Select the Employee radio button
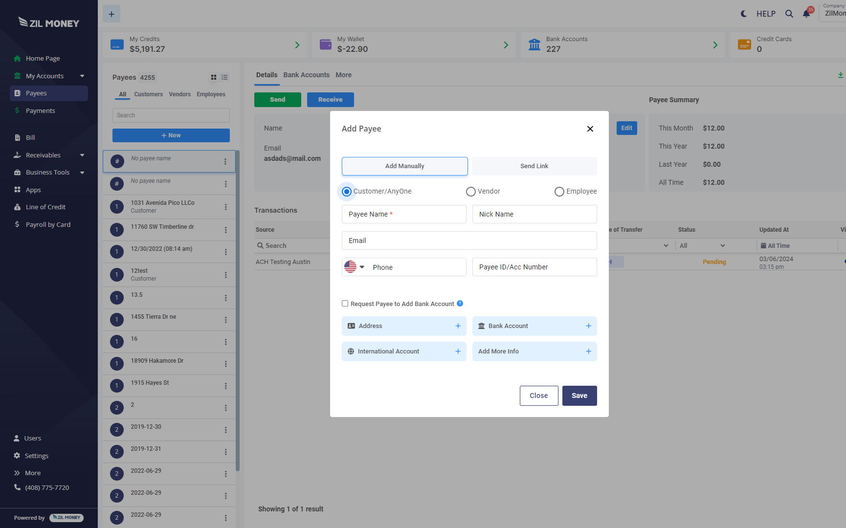 (559, 191)
